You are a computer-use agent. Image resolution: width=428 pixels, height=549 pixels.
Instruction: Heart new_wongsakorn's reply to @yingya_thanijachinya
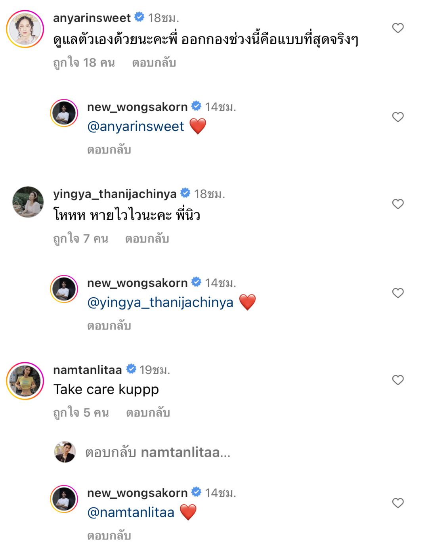pos(397,293)
